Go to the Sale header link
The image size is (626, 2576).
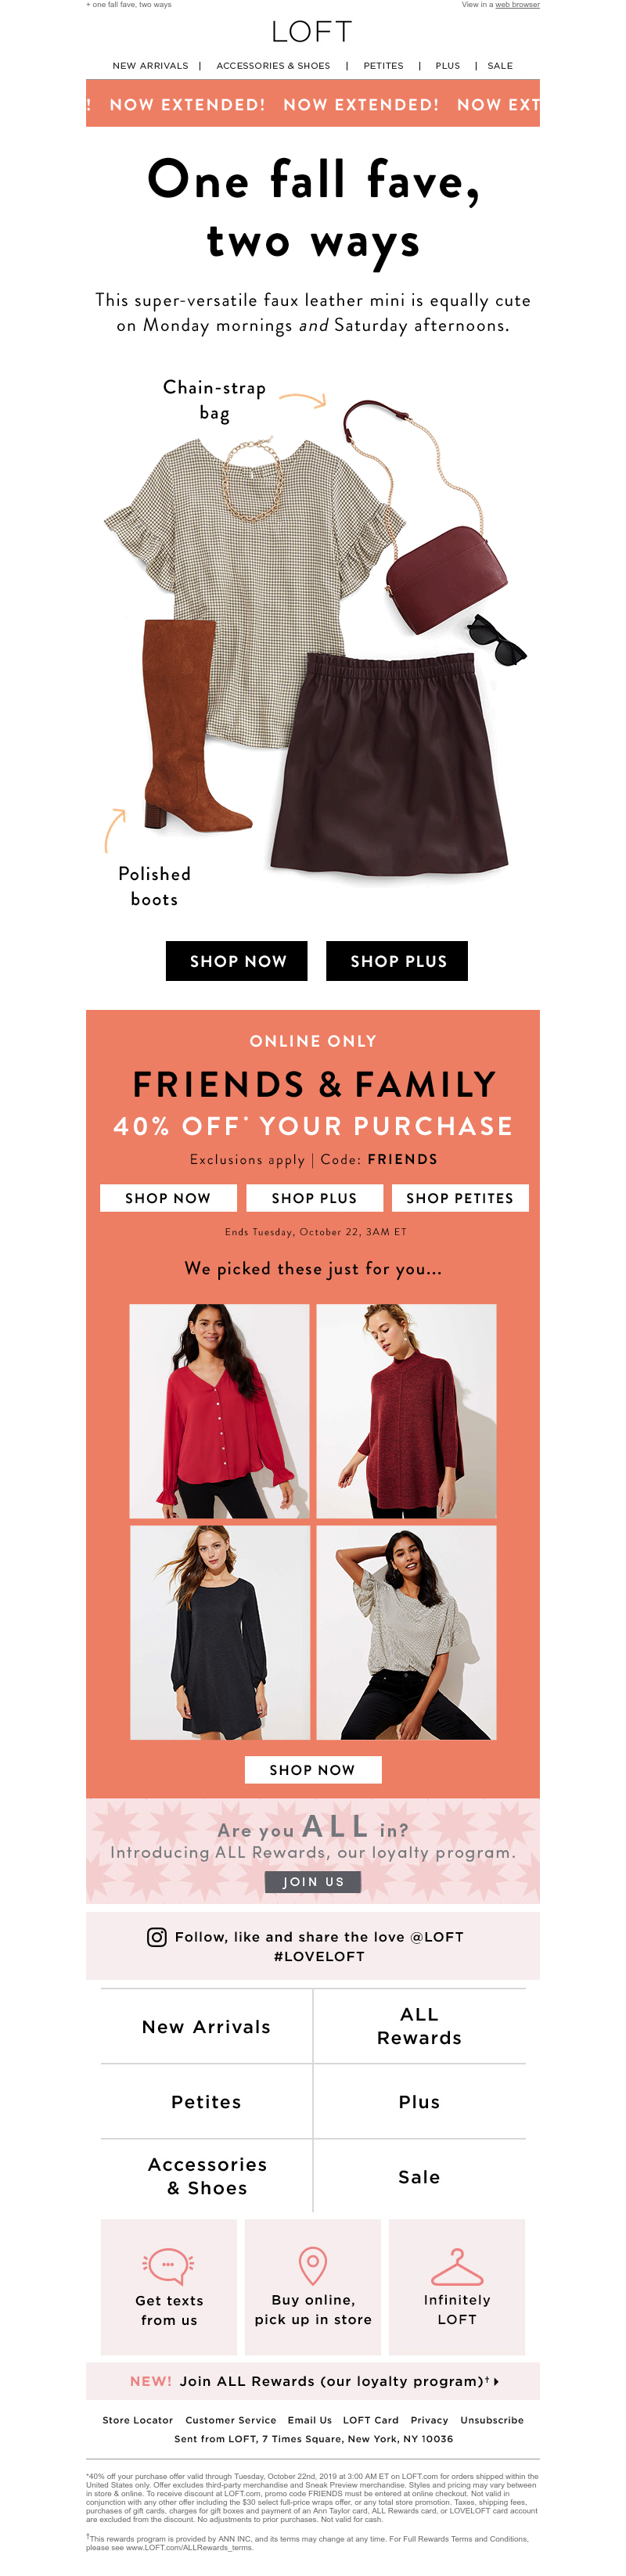pos(500,66)
